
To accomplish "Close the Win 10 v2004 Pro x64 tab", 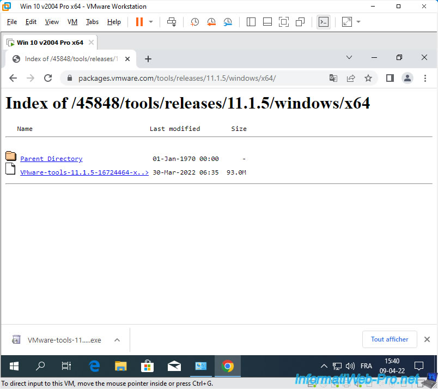I will point(91,42).
